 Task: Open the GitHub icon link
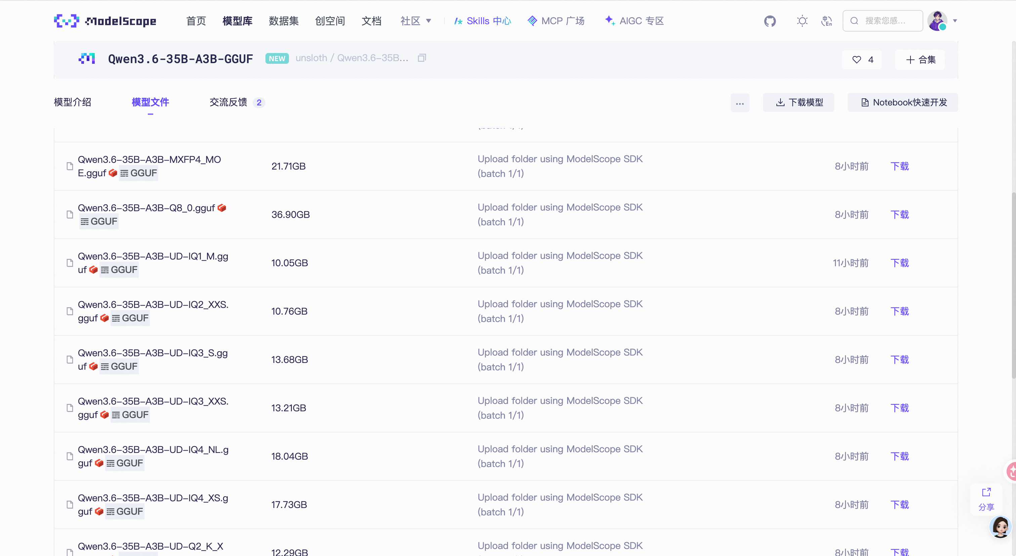[x=770, y=21]
